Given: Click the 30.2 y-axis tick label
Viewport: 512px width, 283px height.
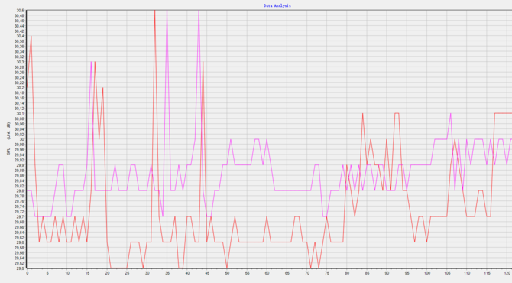Looking at the screenshot, I should (20, 88).
